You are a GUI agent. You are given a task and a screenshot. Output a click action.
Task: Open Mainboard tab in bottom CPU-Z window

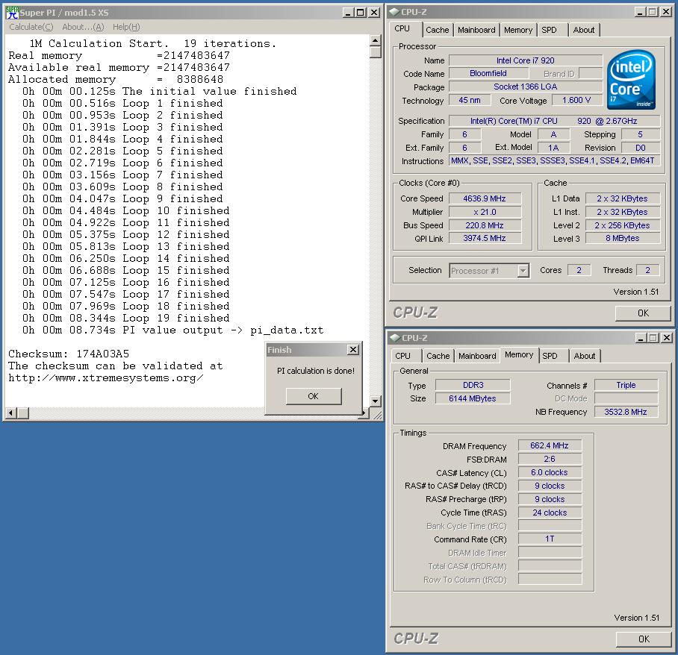coord(477,356)
